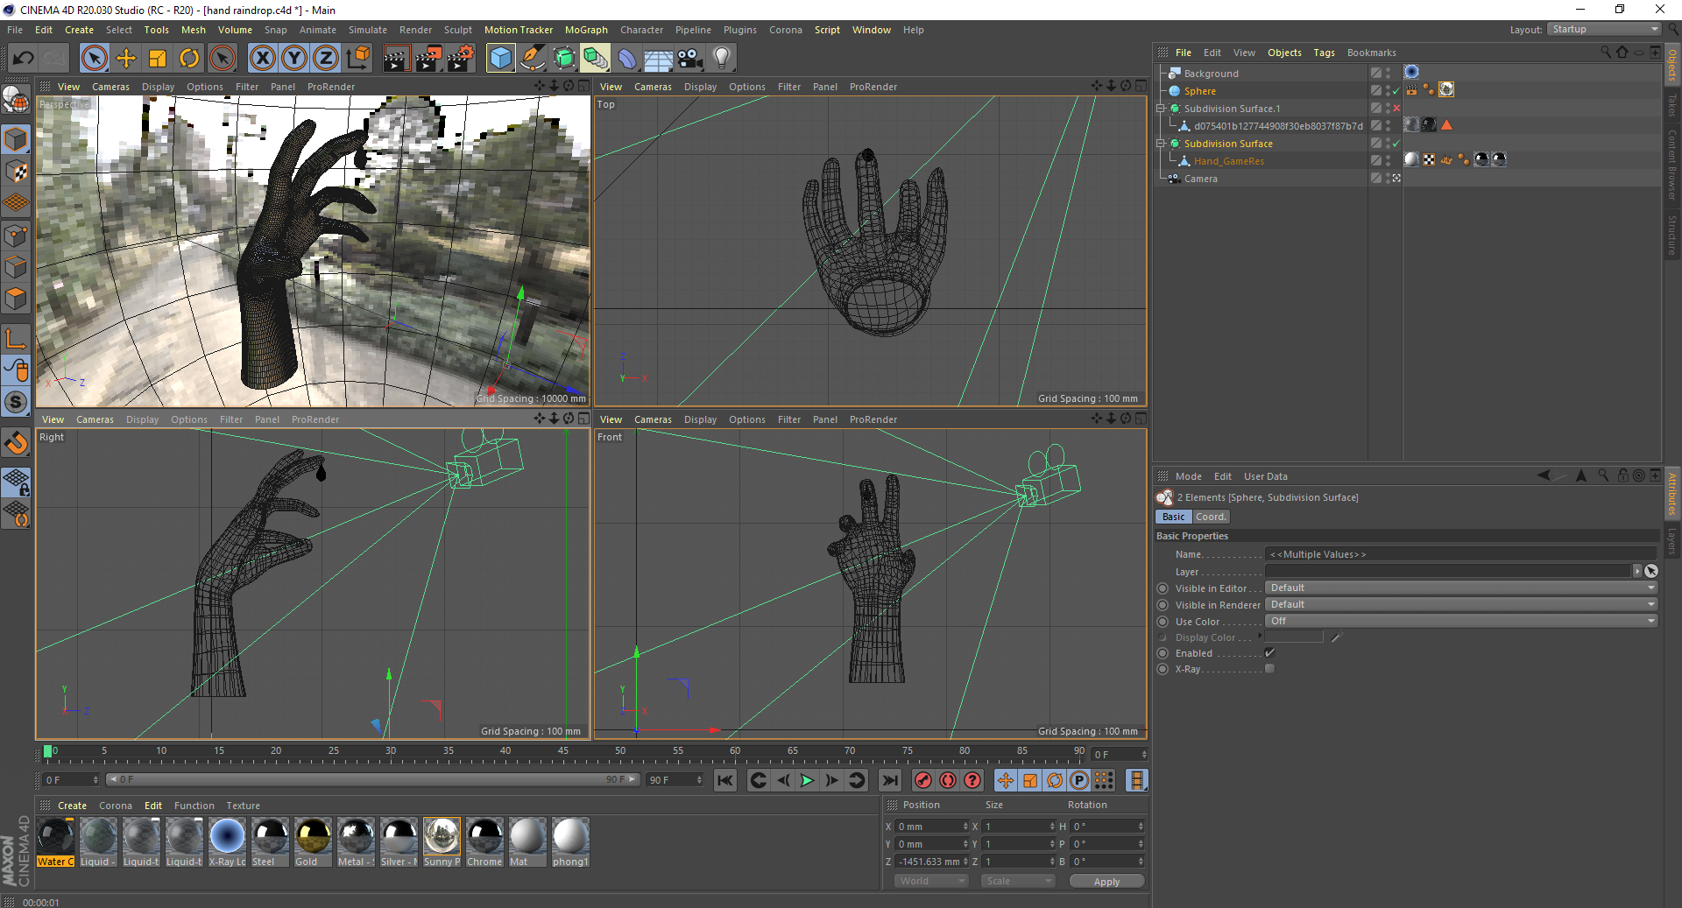The width and height of the screenshot is (1682, 908).
Task: Collapse the Subdivision Surface.1 tree node
Action: [x=1161, y=109]
